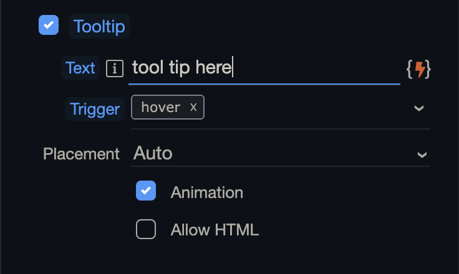Screen dimensions: 459x274
Task: Open the dynamic binding lightning icon
Action: pos(420,68)
